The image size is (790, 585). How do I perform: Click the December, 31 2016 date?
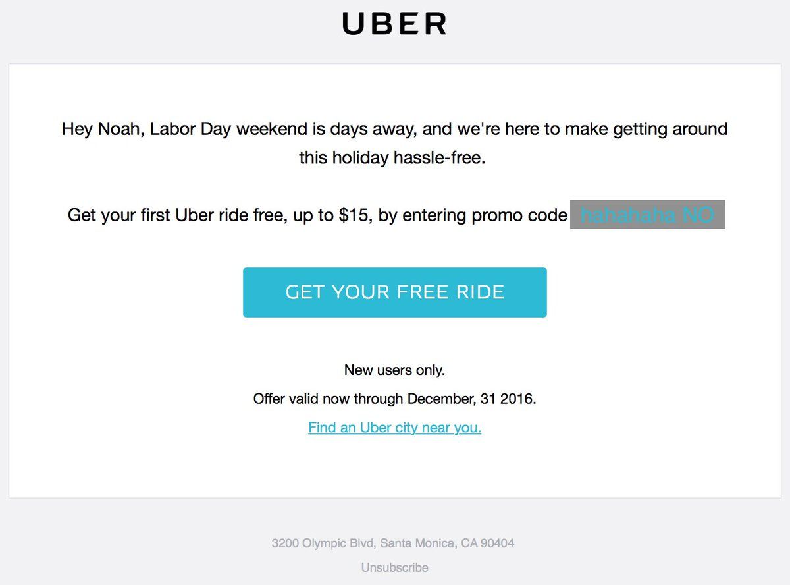click(x=471, y=399)
